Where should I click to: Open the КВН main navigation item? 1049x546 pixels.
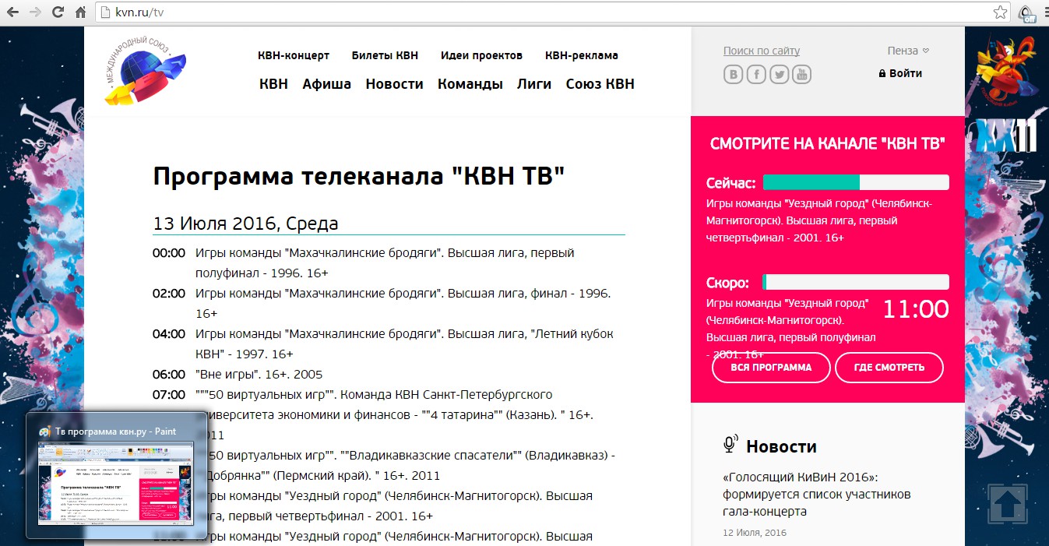coord(273,84)
